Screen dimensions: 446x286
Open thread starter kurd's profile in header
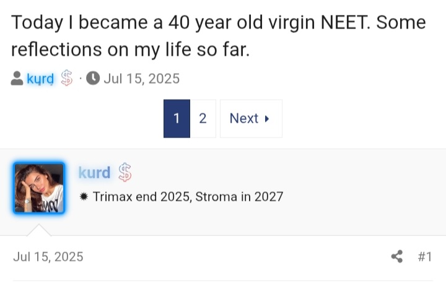[x=40, y=79]
